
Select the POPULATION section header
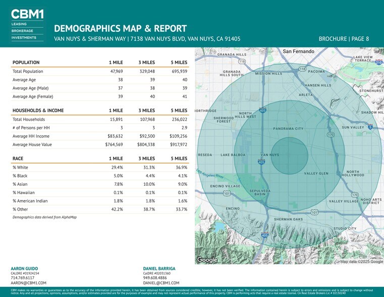pos(26,63)
